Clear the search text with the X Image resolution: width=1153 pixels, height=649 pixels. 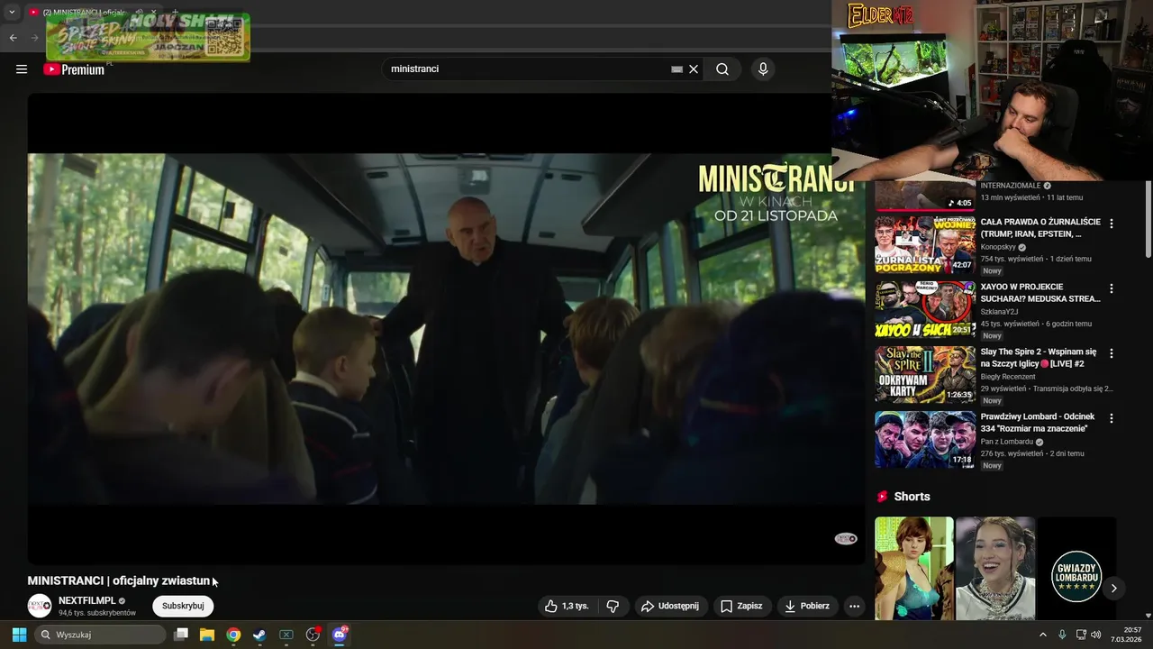(x=694, y=69)
